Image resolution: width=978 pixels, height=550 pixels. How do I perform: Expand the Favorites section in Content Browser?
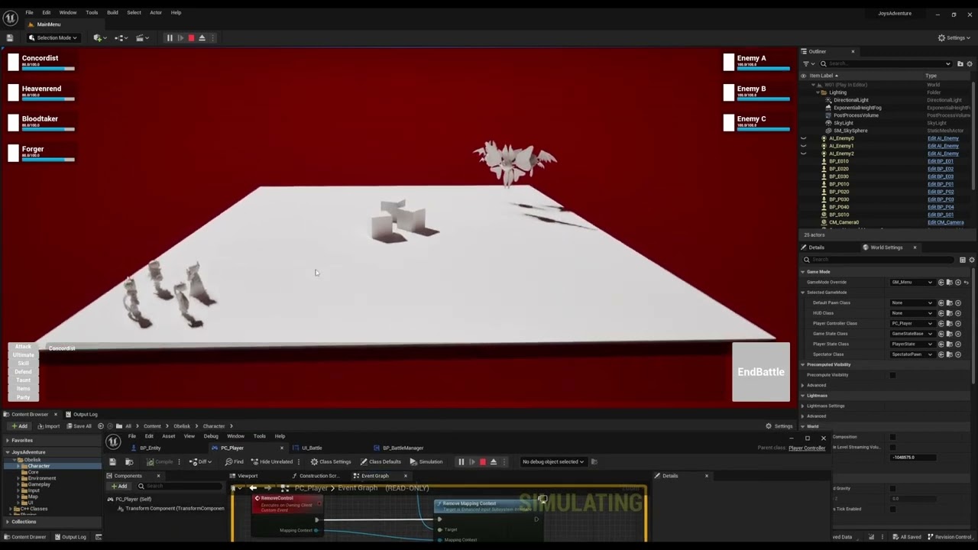pyautogui.click(x=7, y=440)
